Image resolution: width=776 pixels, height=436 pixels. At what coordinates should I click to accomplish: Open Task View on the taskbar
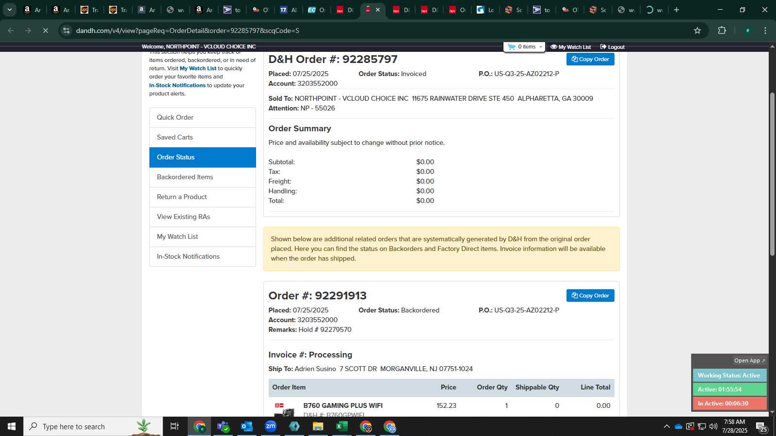coord(175,426)
